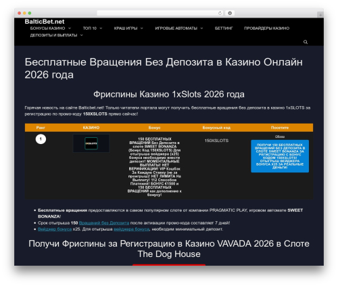Click the Фриспины Казино 1xSlots 2026 heading
Screen dimensions: 338x286
pos(169,94)
